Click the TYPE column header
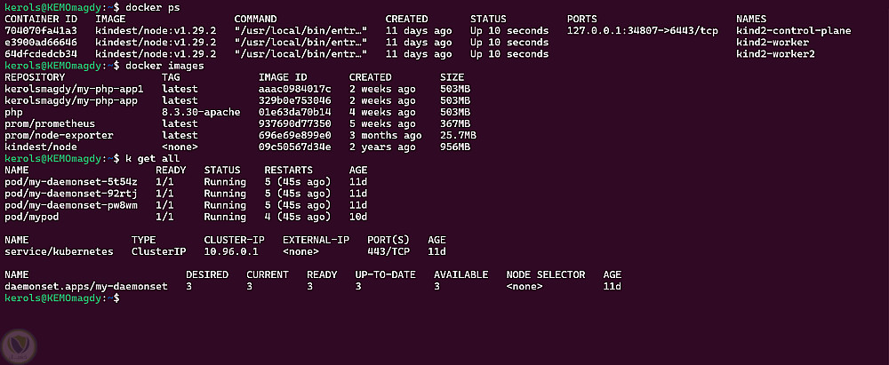889x365 pixels. tap(143, 240)
